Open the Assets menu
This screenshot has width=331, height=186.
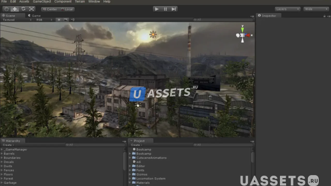24,2
